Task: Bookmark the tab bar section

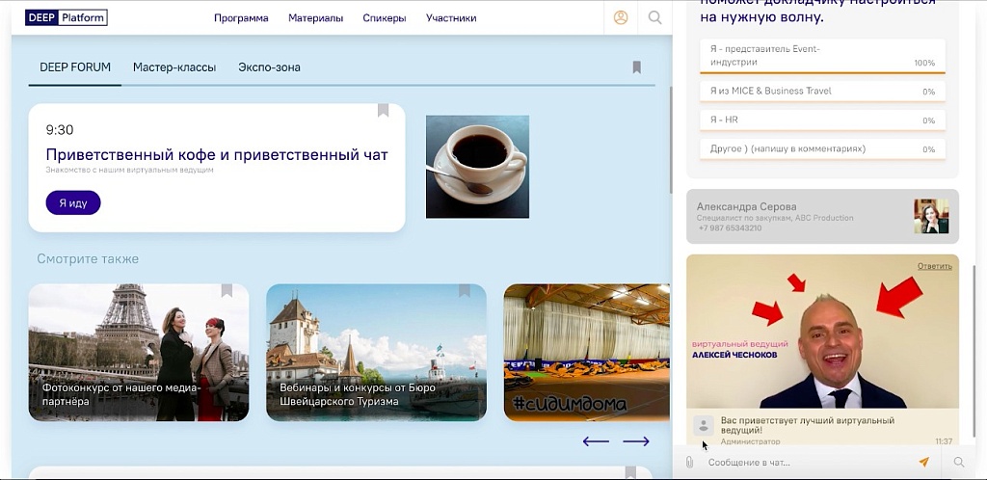Action: point(636,67)
